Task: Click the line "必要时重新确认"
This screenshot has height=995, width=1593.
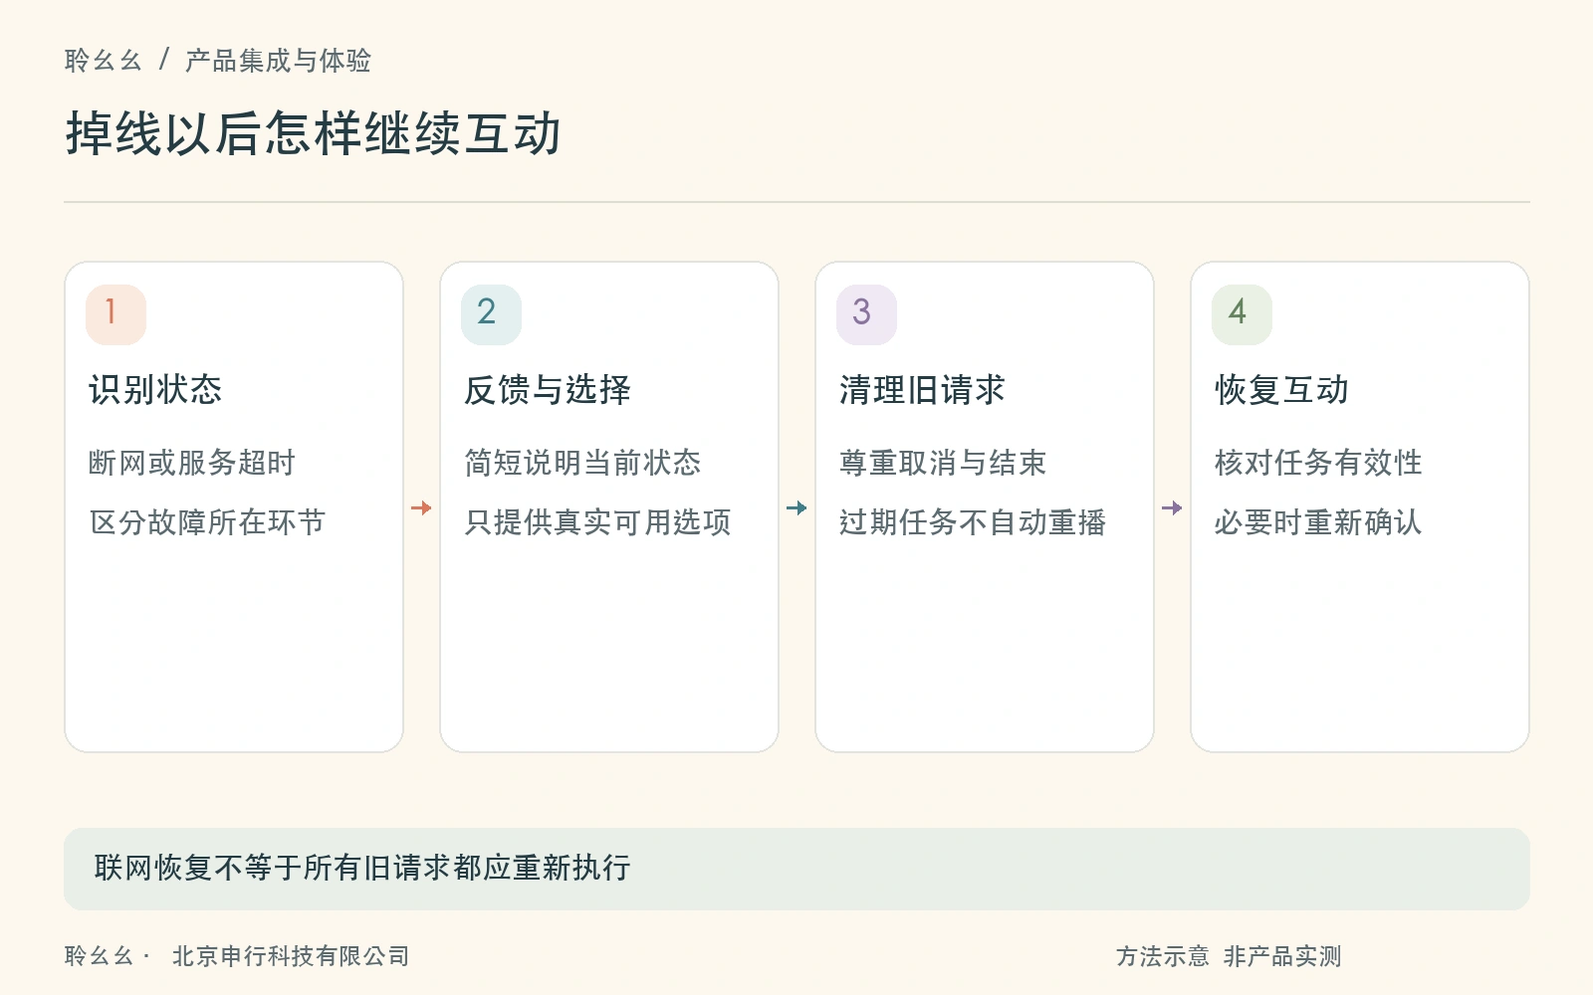Action: [1318, 522]
